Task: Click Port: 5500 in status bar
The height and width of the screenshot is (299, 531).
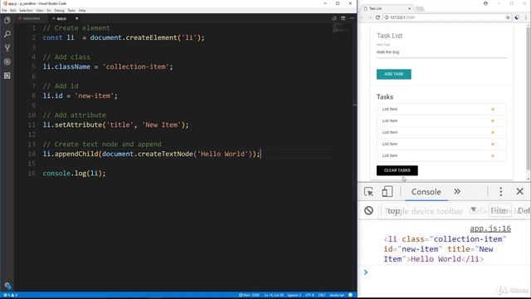Action: pos(249,296)
